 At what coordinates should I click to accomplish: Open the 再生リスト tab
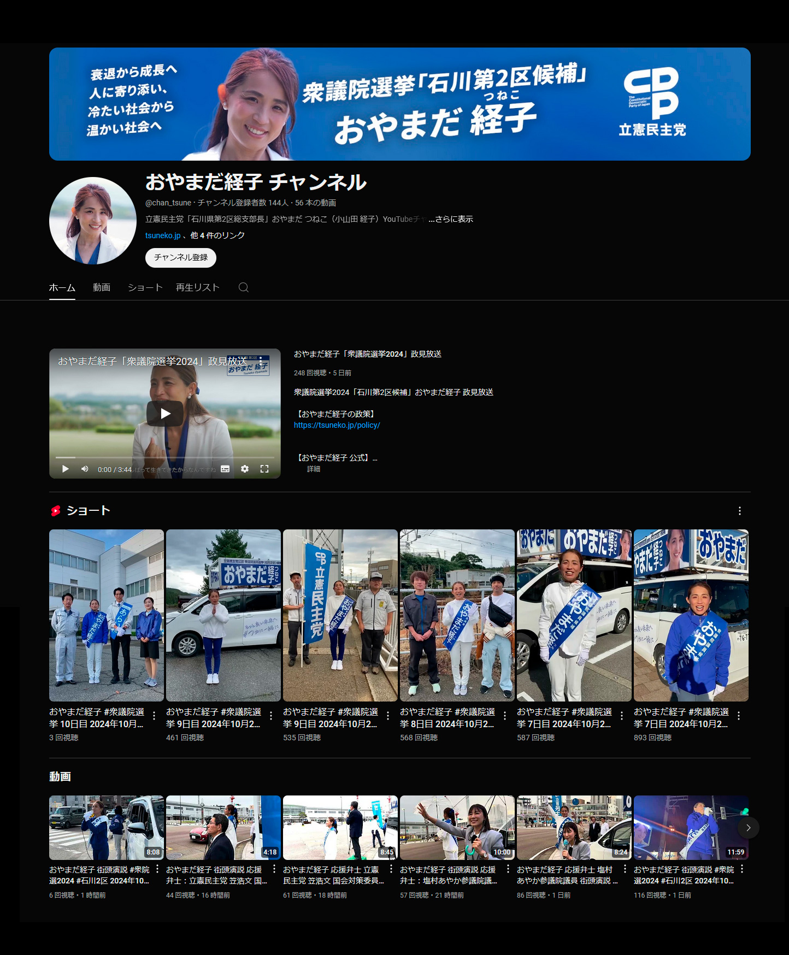click(x=198, y=287)
